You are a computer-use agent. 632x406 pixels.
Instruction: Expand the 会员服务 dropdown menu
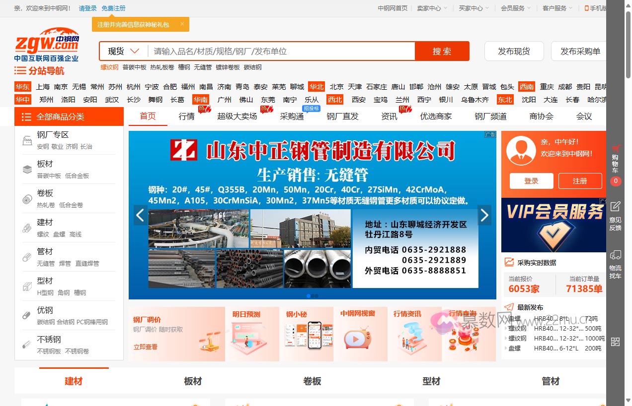point(516,8)
